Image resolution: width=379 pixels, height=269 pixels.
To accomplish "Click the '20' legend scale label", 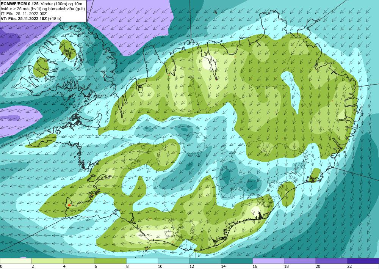I will pos(318,267).
